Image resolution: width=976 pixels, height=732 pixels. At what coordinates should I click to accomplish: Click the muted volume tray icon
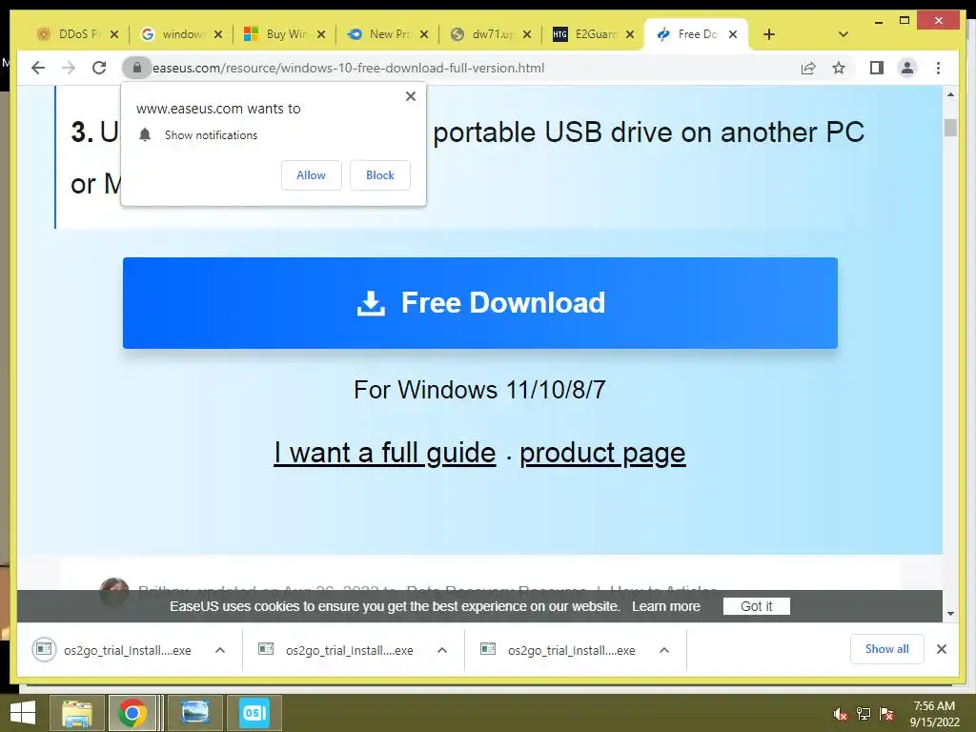(841, 714)
